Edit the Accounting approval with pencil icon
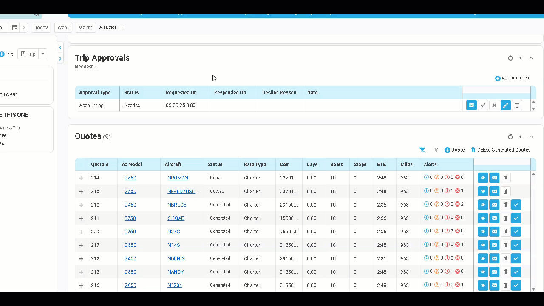The image size is (544, 306). click(505, 105)
